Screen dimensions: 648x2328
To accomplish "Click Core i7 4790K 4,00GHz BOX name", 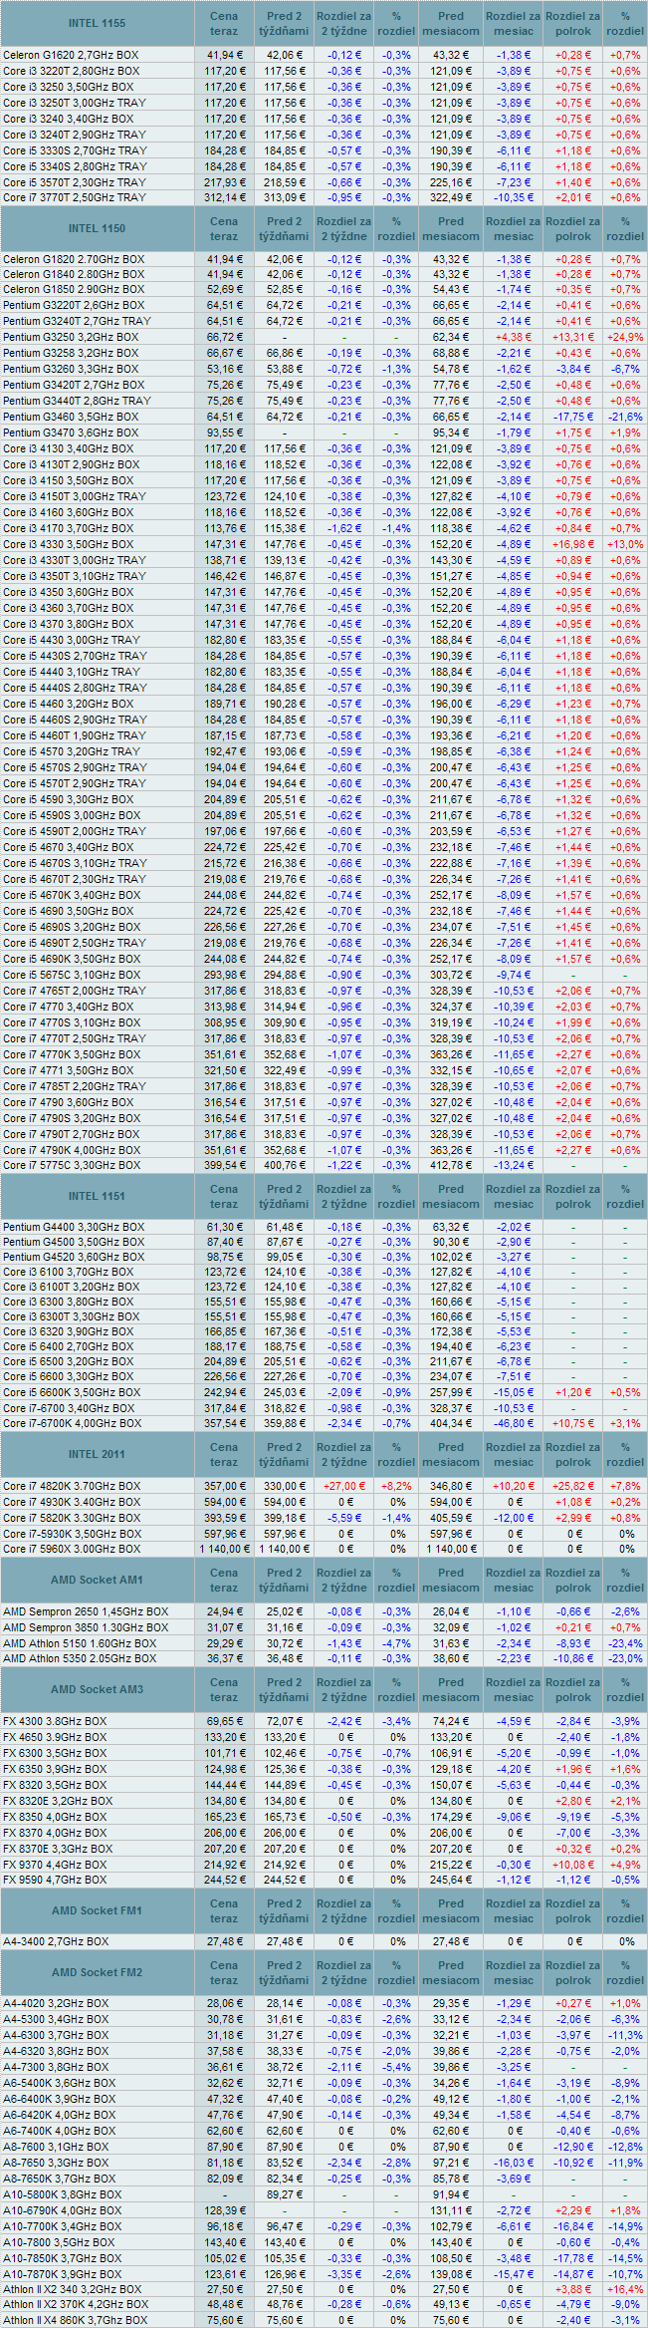I will pos(72,1150).
